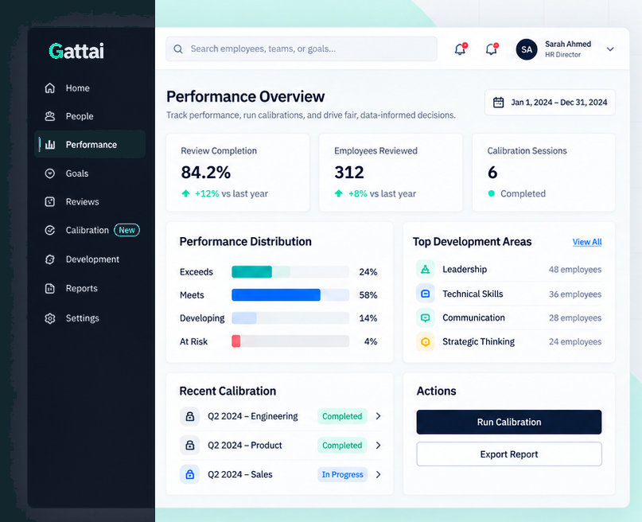Viewport: 642px width, 522px height.
Task: Click the Developing distribution bar
Action: tap(290, 318)
